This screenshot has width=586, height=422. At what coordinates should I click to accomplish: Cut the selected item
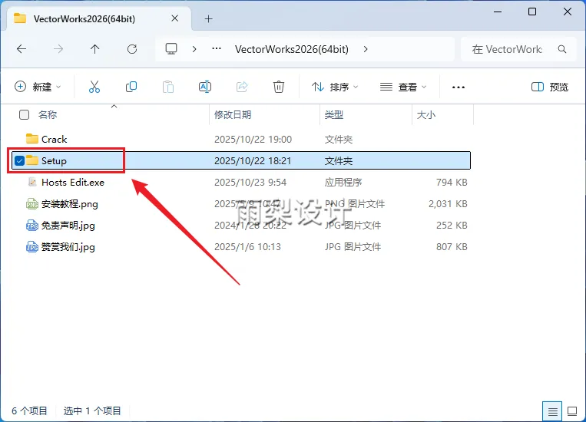[94, 87]
